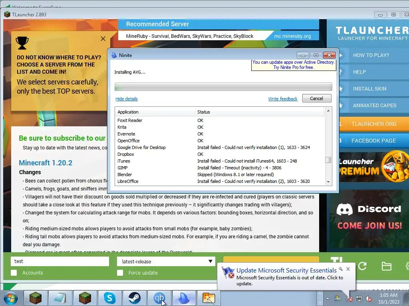Open the Notepad taskbar icon

pyautogui.click(x=60, y=298)
